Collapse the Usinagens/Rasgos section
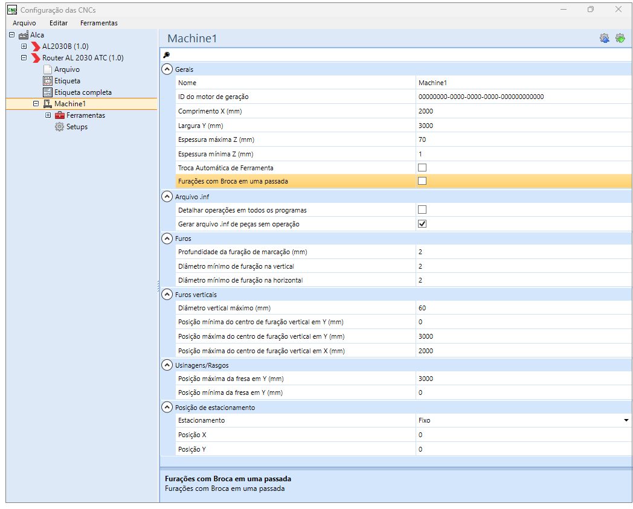Image resolution: width=633 pixels, height=509 pixels. click(x=167, y=365)
